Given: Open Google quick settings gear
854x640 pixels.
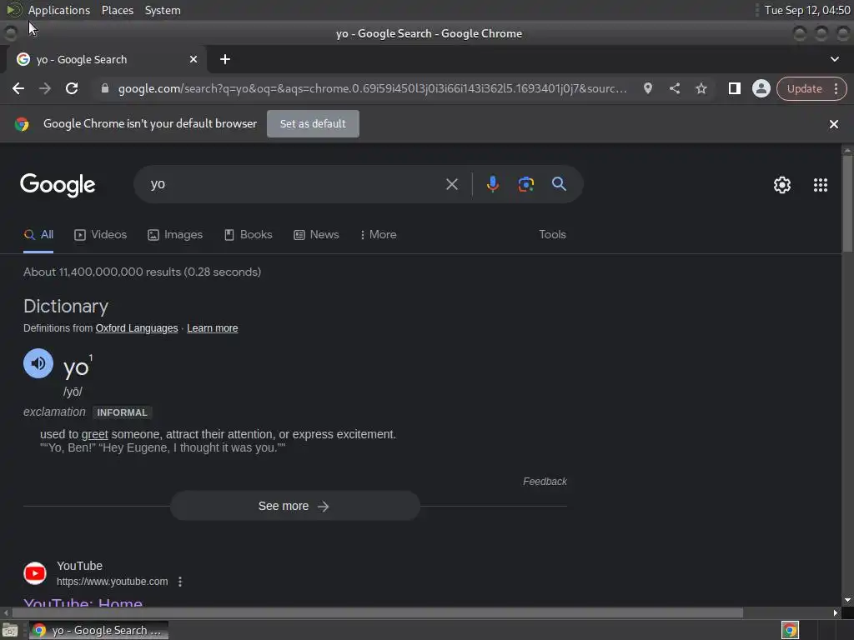Looking at the screenshot, I should pyautogui.click(x=782, y=185).
